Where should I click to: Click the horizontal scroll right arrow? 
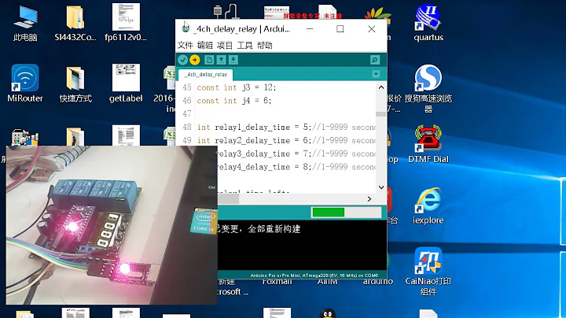(x=369, y=199)
